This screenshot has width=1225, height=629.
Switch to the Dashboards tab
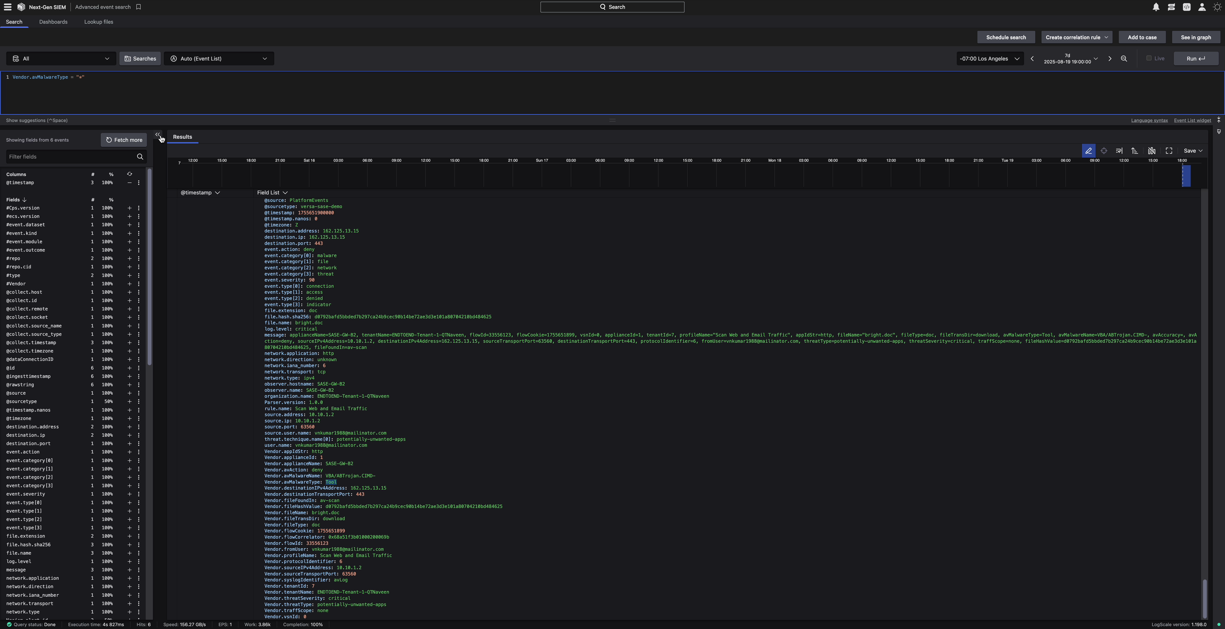coord(53,22)
